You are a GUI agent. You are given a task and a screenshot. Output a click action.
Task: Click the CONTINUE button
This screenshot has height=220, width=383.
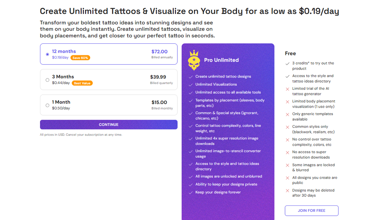tap(109, 125)
